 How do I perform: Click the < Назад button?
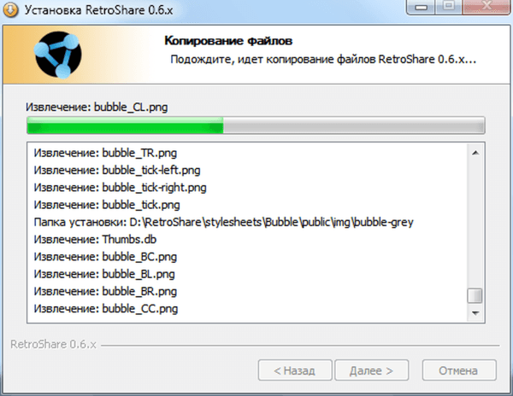click(295, 370)
